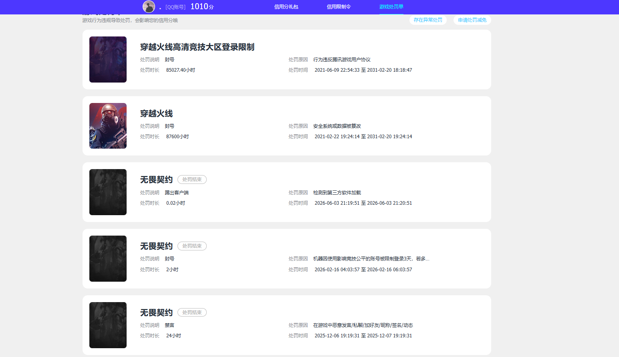Click the reason 检测到第三方软件加载

(x=337, y=193)
